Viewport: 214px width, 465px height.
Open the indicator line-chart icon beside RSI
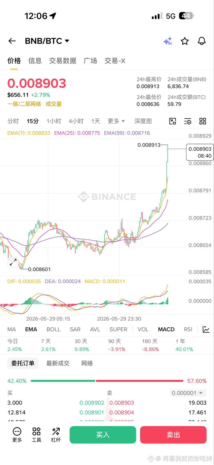point(206,329)
